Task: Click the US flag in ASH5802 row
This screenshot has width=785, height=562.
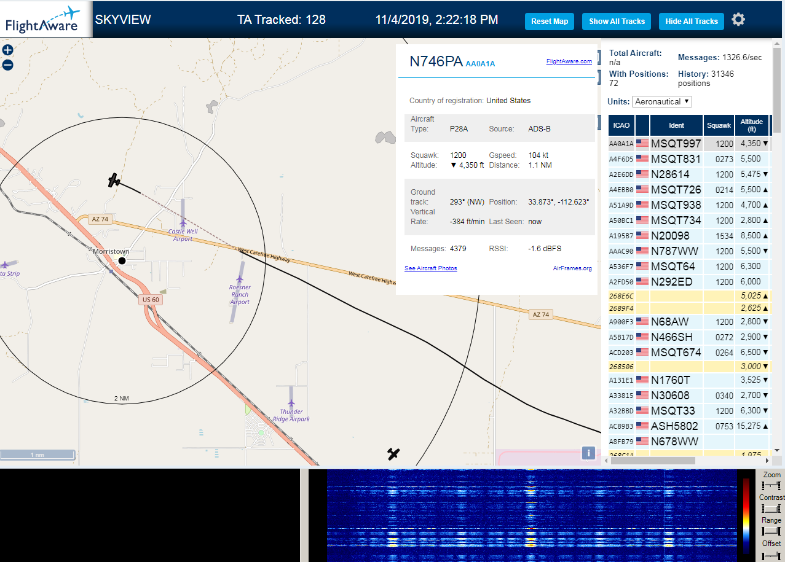Action: coord(642,426)
